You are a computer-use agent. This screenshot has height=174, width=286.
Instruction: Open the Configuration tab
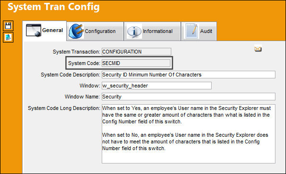coord(95,31)
